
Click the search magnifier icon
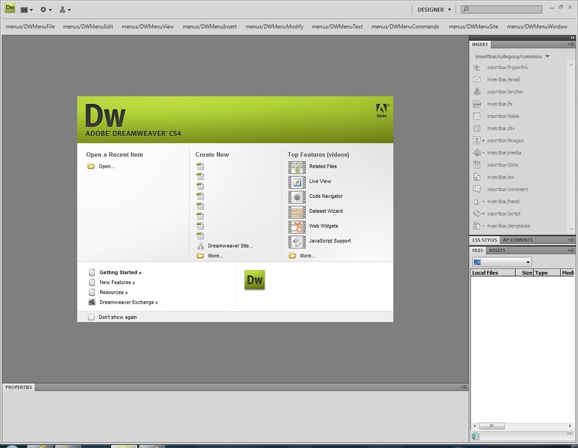[x=466, y=9]
